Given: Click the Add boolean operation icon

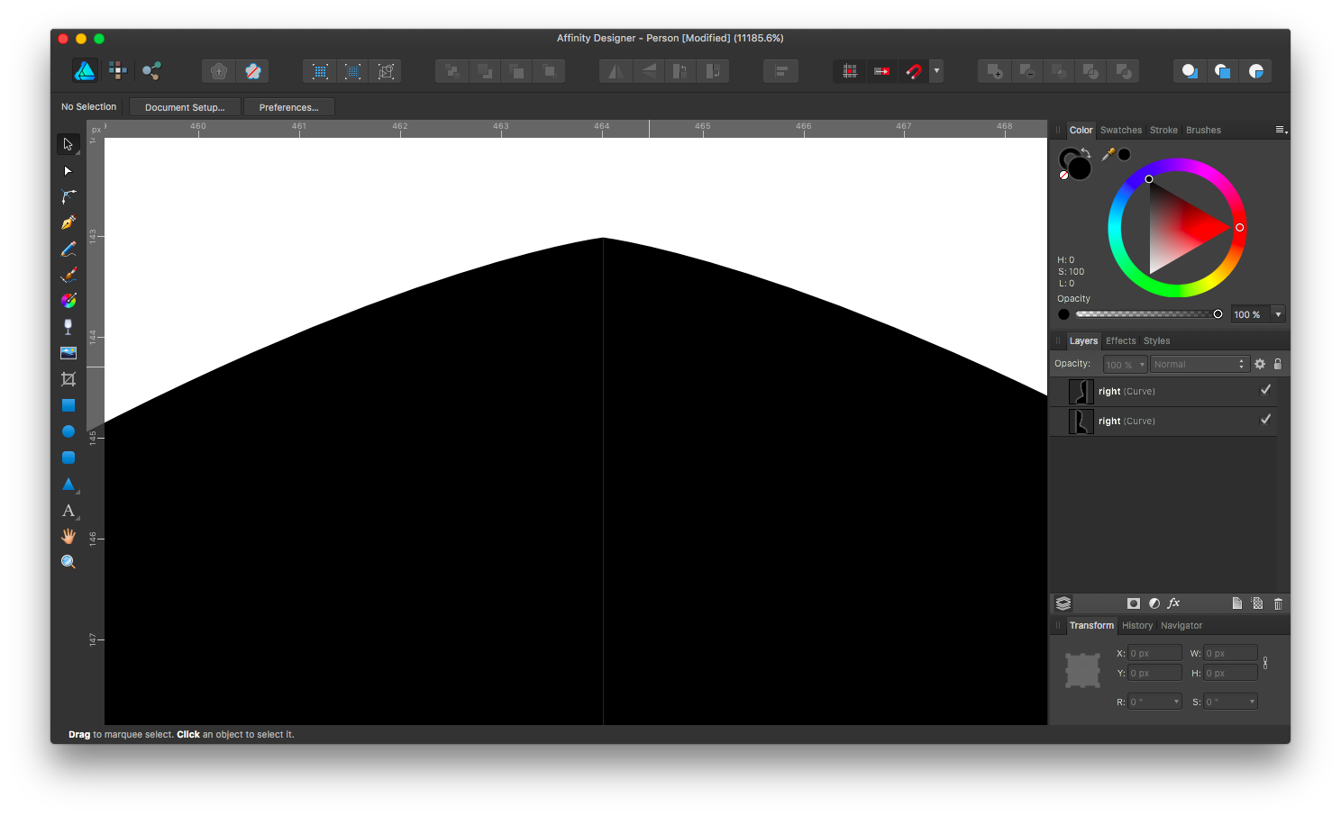Looking at the screenshot, I should click(x=994, y=71).
